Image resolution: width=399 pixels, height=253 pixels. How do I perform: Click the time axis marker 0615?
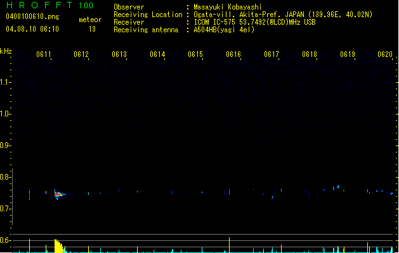pyautogui.click(x=195, y=54)
